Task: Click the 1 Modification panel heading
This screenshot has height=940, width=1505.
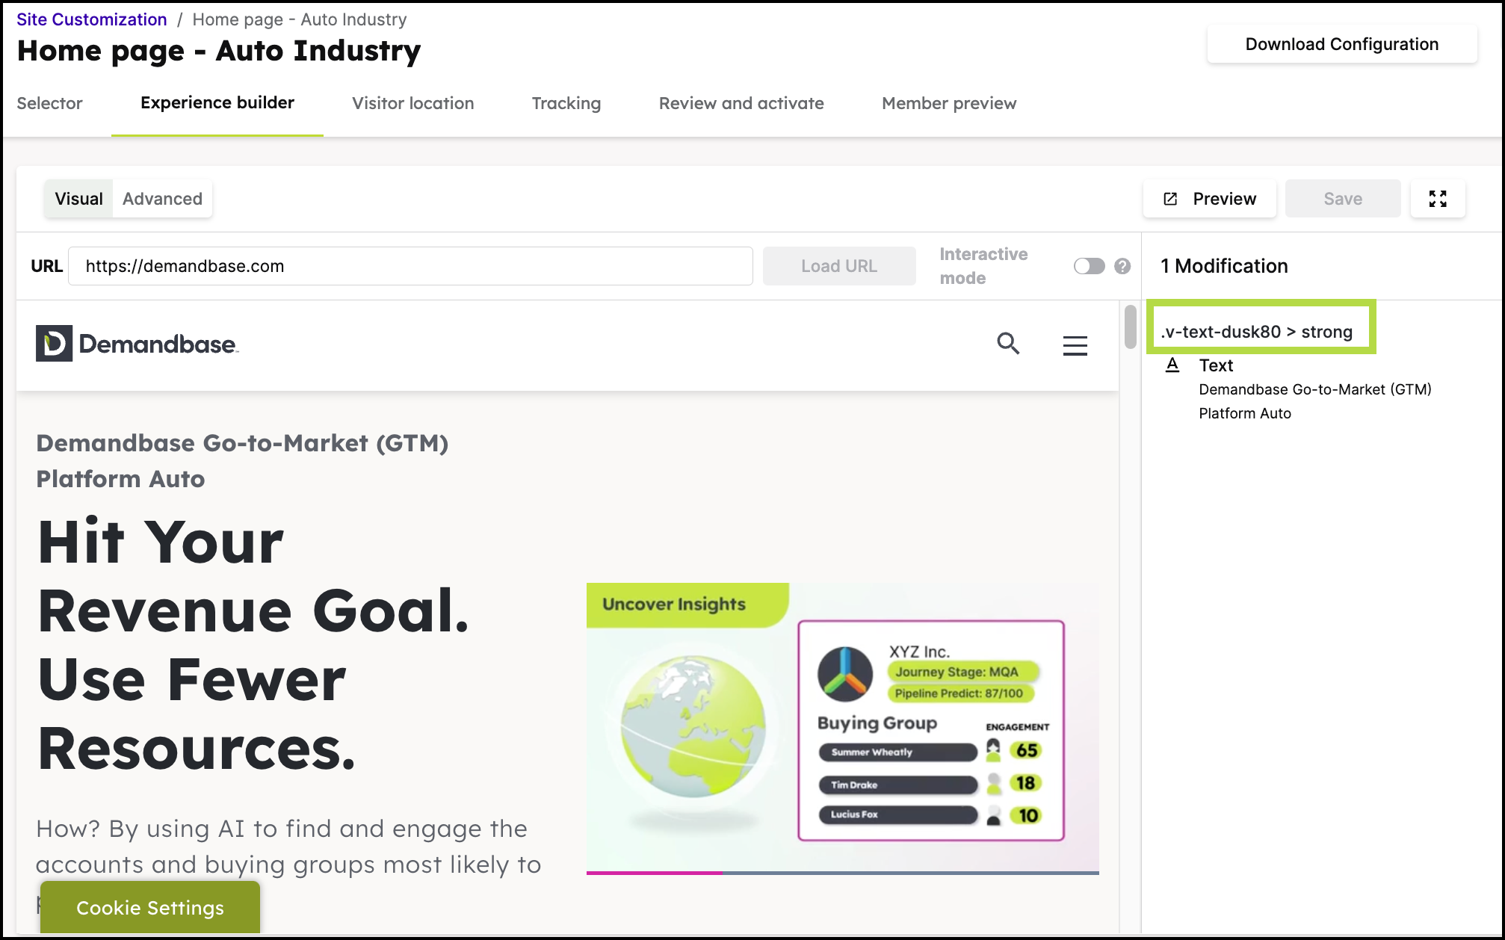Action: click(1224, 266)
